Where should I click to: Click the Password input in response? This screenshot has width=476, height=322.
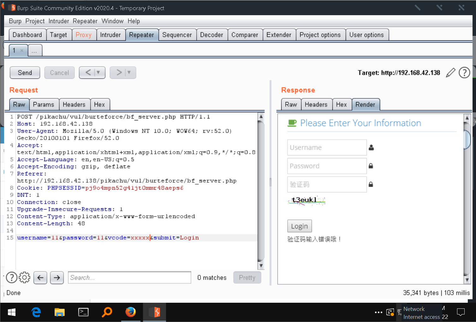[x=327, y=166]
